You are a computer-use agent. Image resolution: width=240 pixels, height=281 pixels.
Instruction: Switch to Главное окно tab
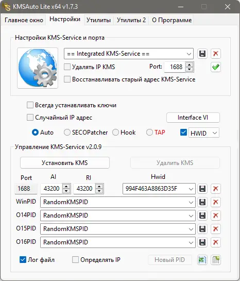coord(24,20)
